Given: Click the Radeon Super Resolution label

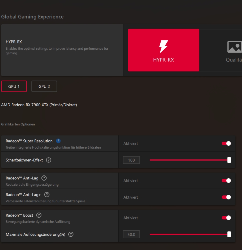Looking at the screenshot, I should point(29,141).
